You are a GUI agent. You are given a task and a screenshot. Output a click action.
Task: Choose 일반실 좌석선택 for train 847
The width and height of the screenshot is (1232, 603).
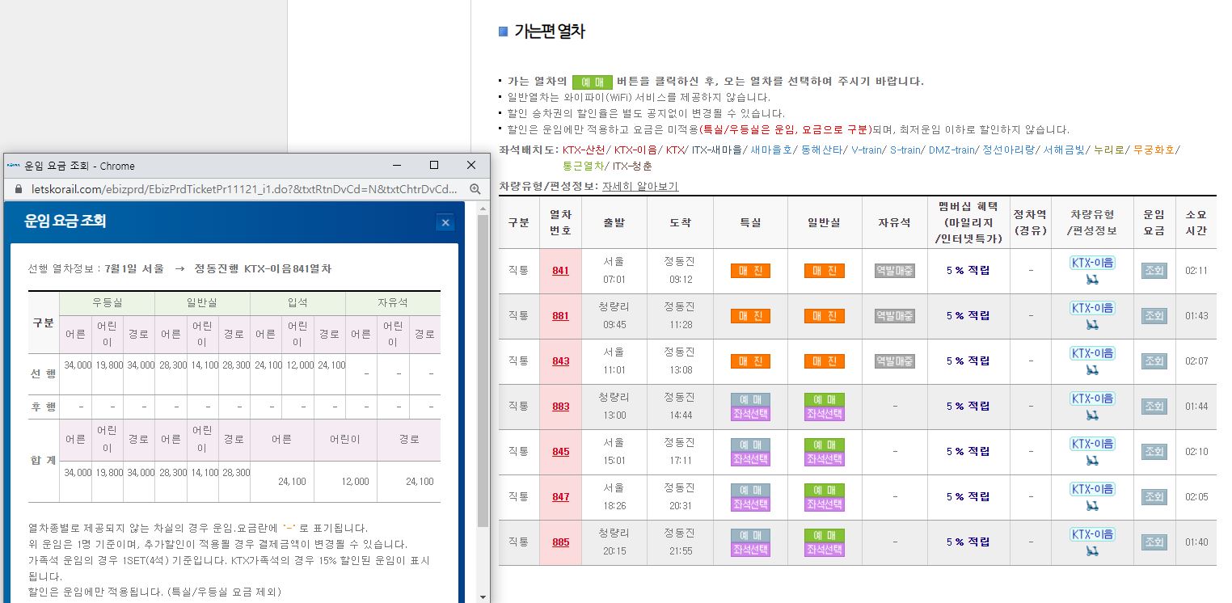click(824, 504)
